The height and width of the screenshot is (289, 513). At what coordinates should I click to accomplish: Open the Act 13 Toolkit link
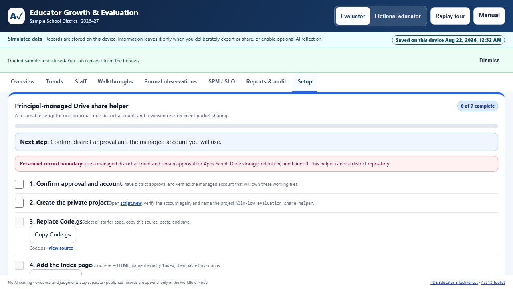pyautogui.click(x=493, y=283)
